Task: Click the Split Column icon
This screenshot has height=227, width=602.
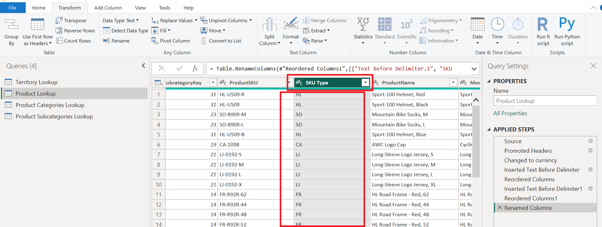Action: [269, 24]
